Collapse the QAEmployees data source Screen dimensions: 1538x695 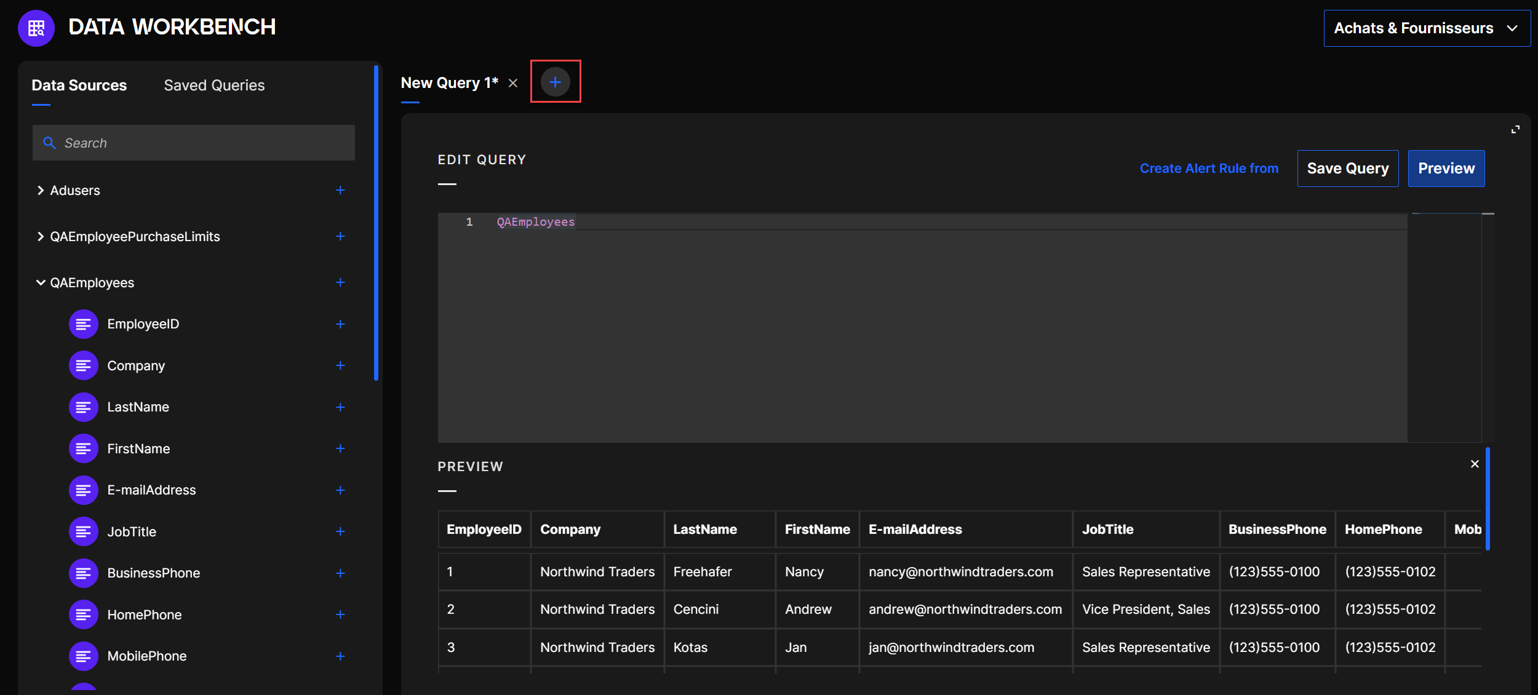coord(41,282)
